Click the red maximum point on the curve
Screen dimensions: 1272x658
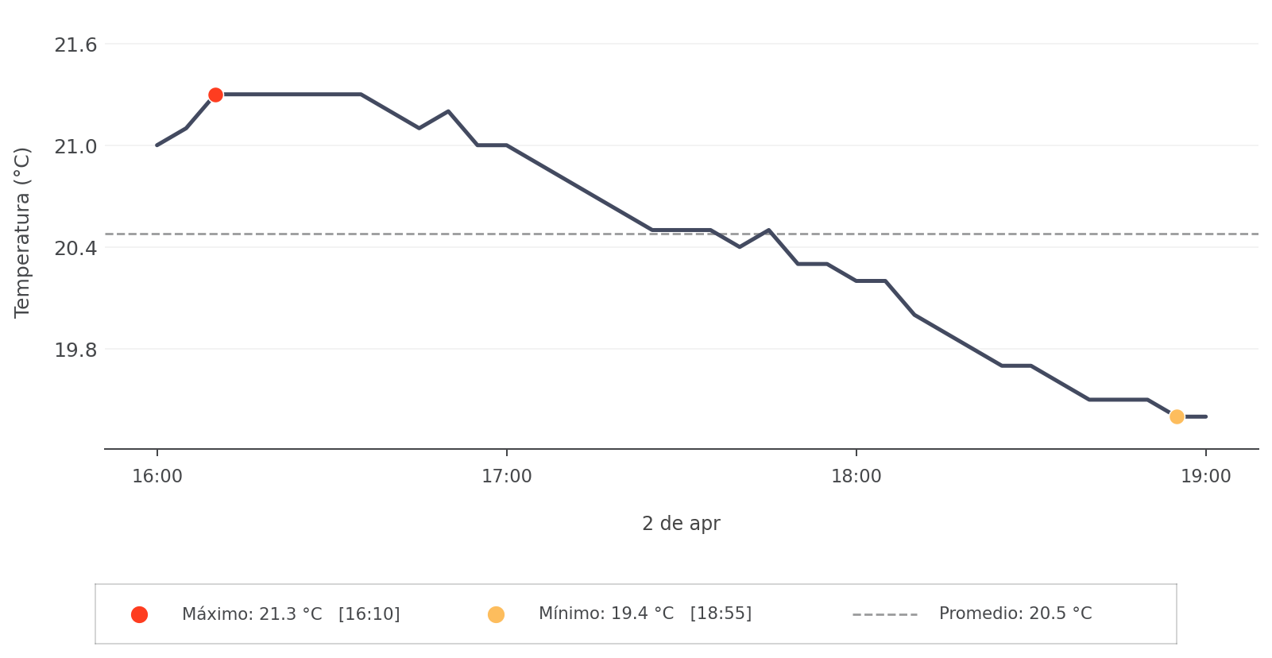(x=215, y=95)
